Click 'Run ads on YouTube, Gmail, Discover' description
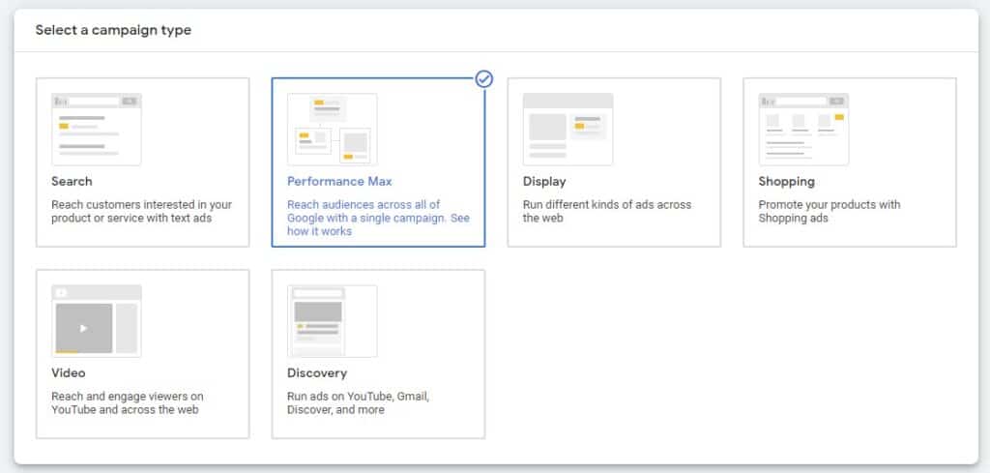 pos(358,403)
